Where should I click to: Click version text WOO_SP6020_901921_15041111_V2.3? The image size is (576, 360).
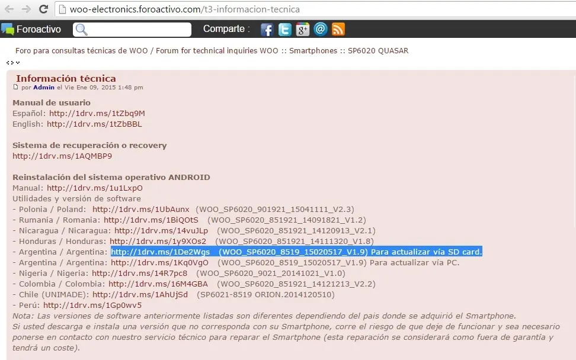tap(275, 209)
